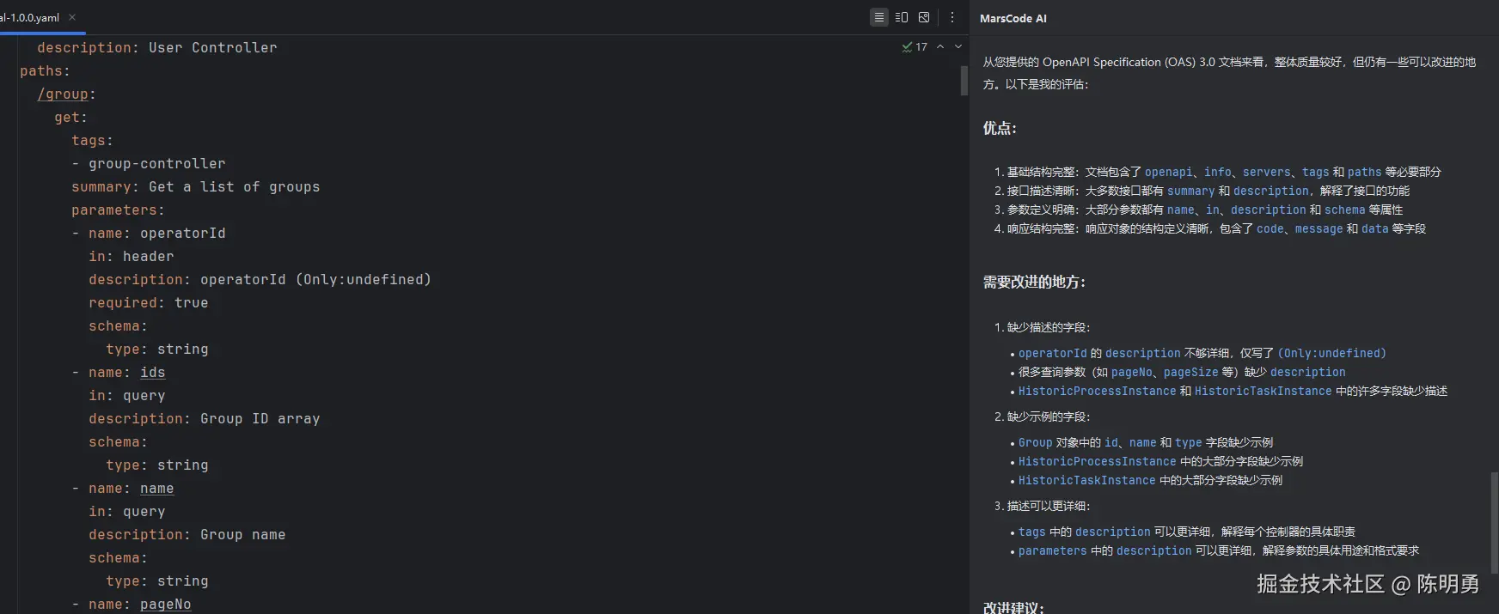Select the al-1.0.0.yaml editor tab
Image resolution: width=1499 pixels, height=614 pixels.
(29, 17)
